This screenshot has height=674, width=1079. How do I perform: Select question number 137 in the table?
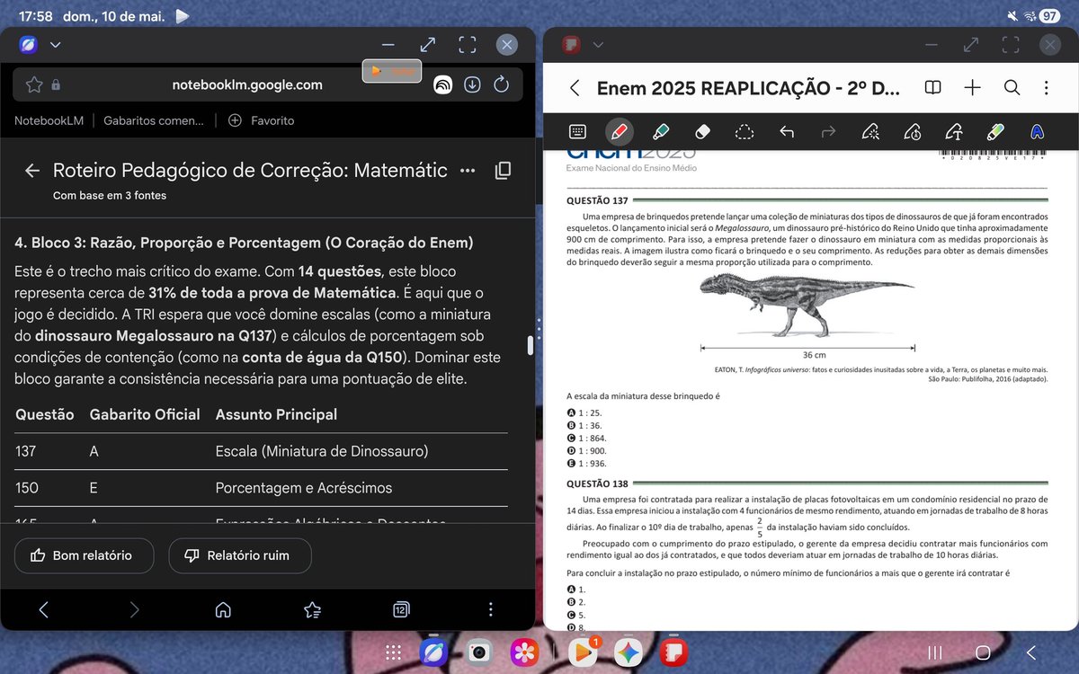click(x=26, y=451)
